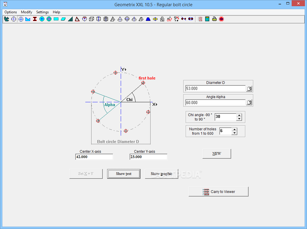Copy the Diameter D value with its clipboard icon
The height and width of the screenshot is (229, 307).
pyautogui.click(x=249, y=89)
